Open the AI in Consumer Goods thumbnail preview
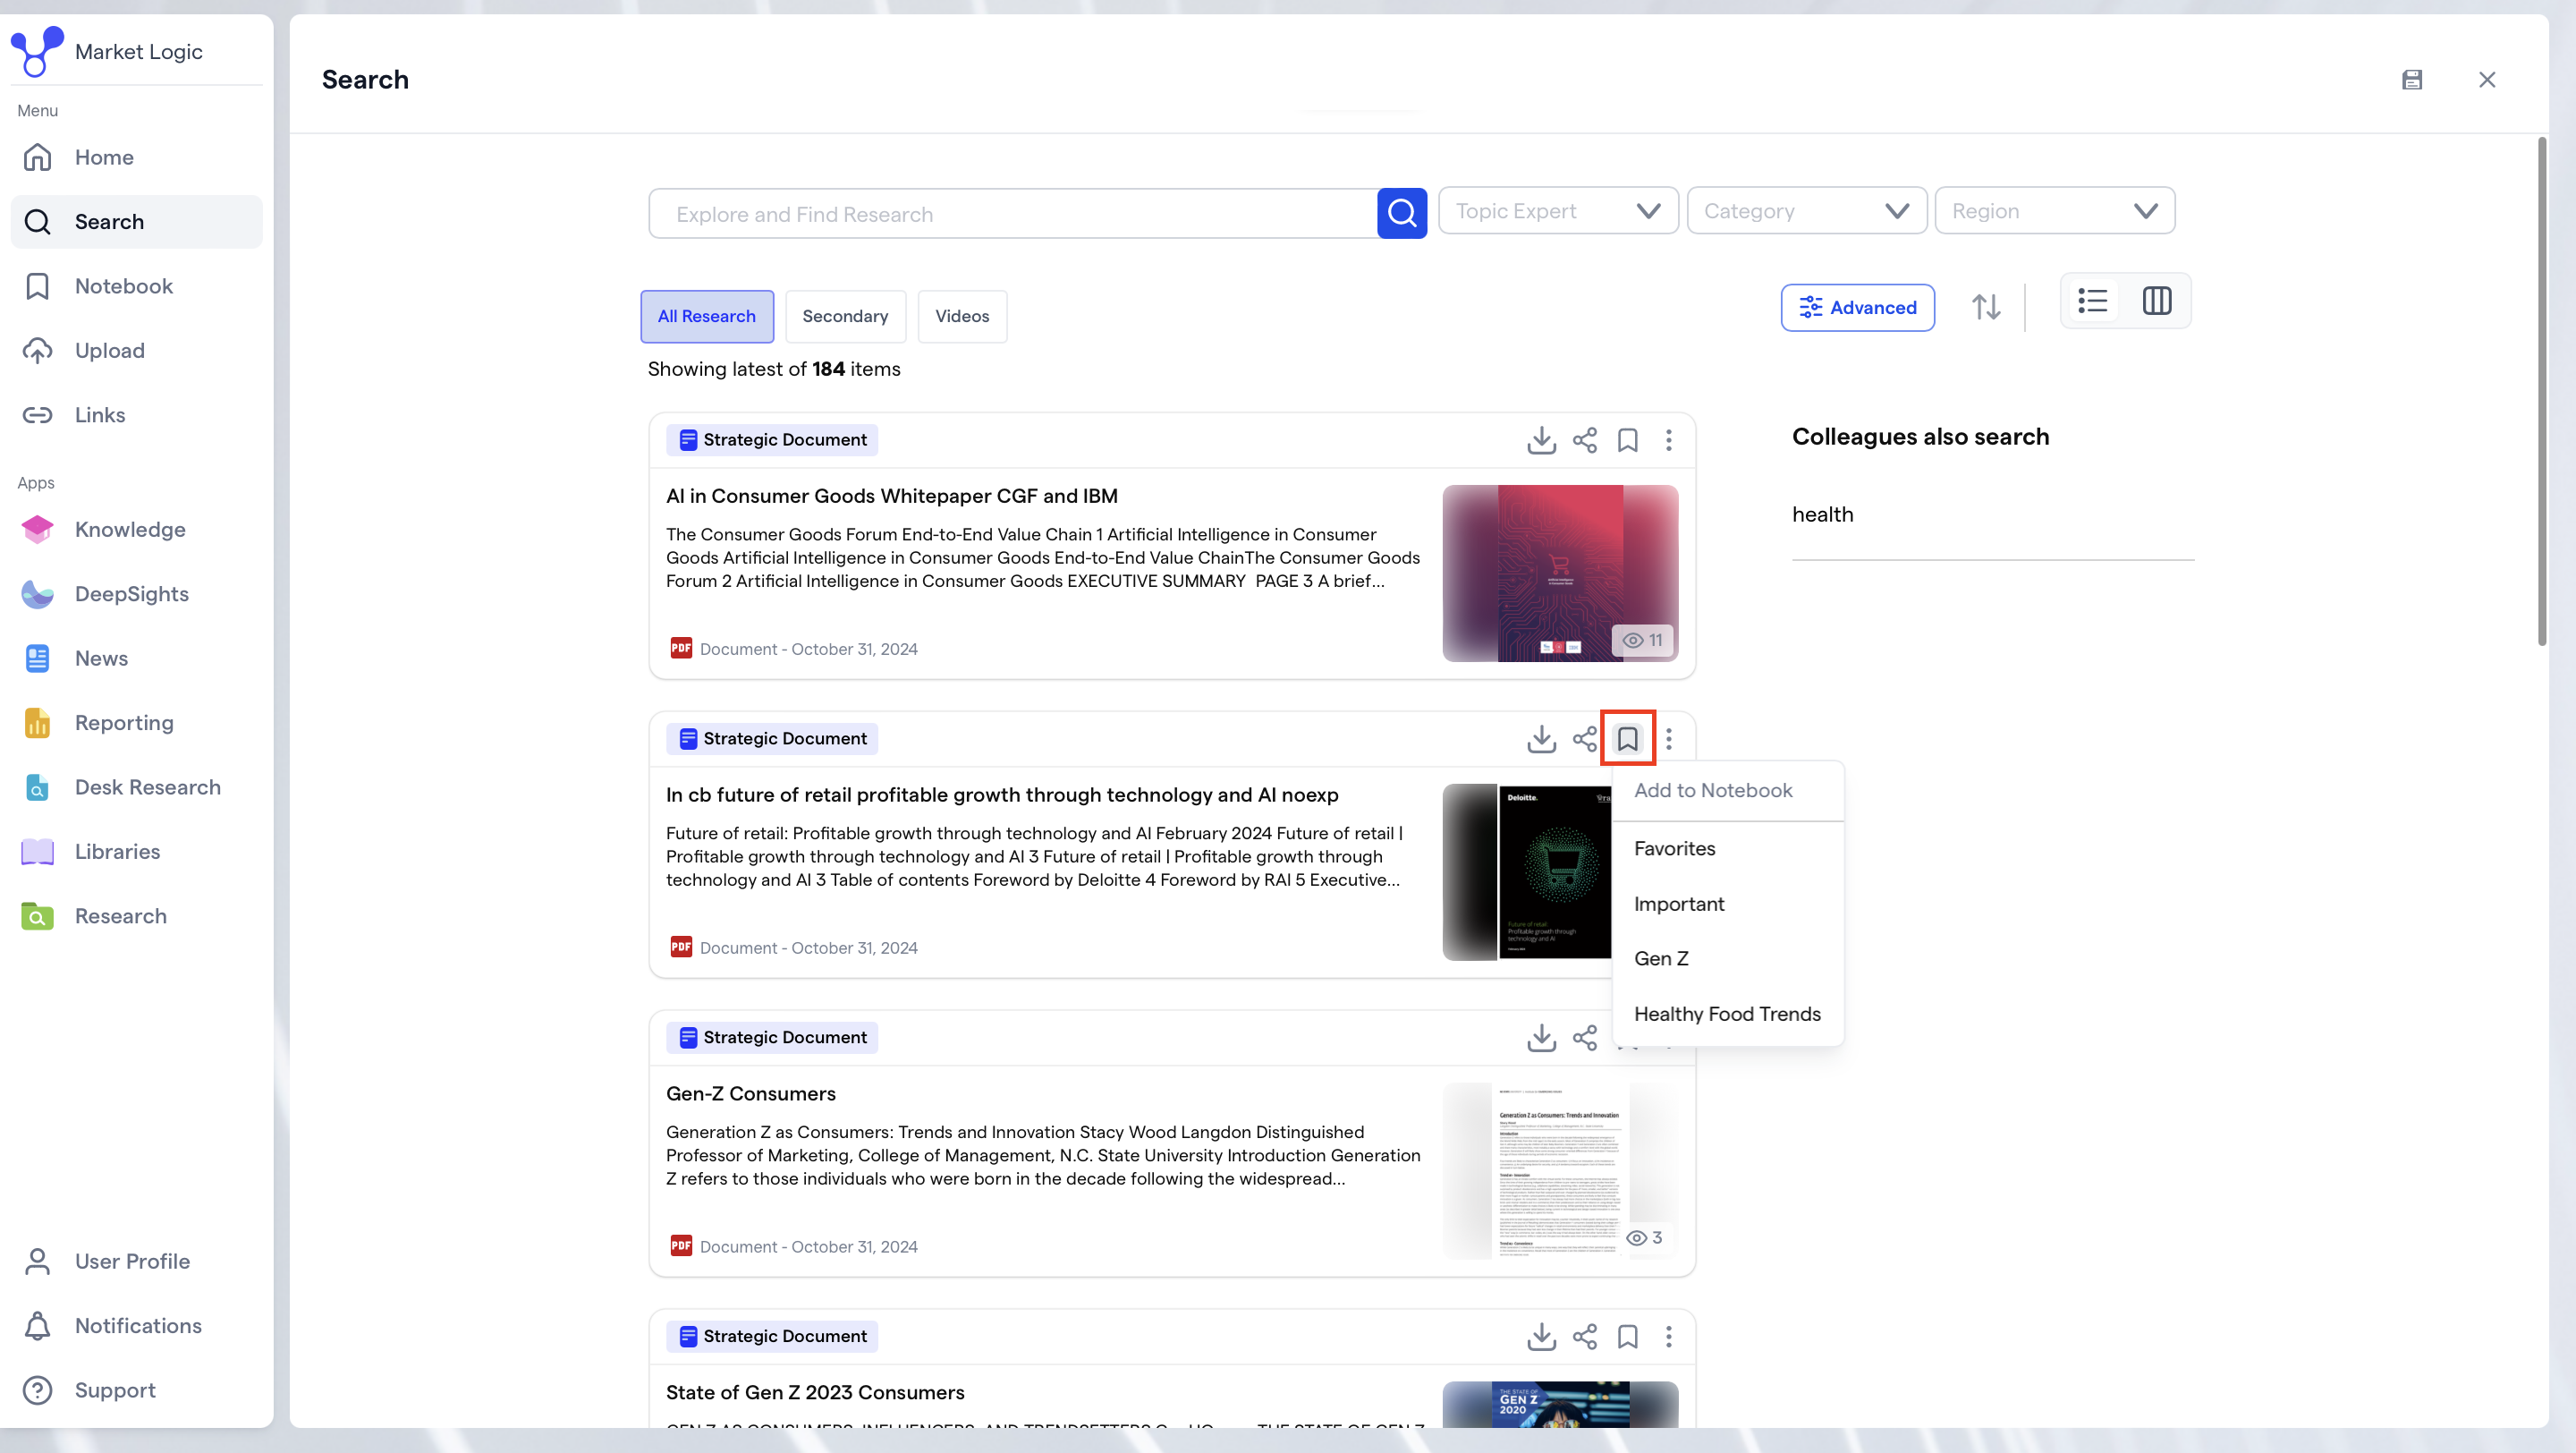Screen dimensions: 2576x1453 1560,573
